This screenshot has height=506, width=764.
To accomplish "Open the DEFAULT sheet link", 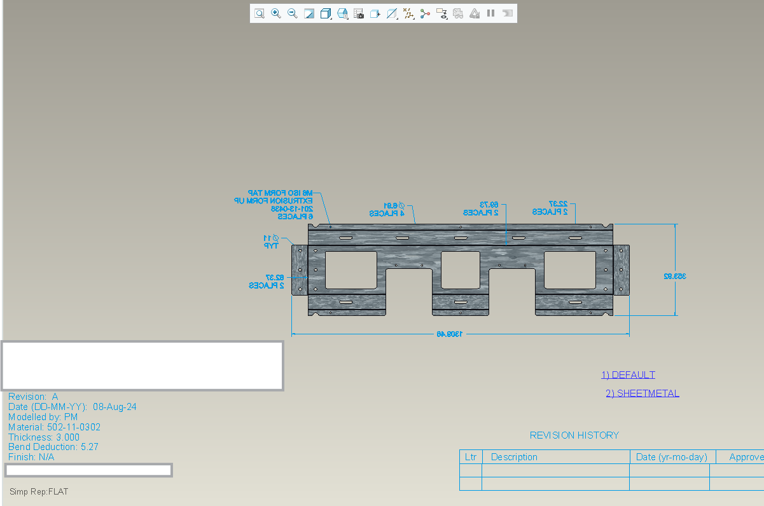I will (x=629, y=374).
